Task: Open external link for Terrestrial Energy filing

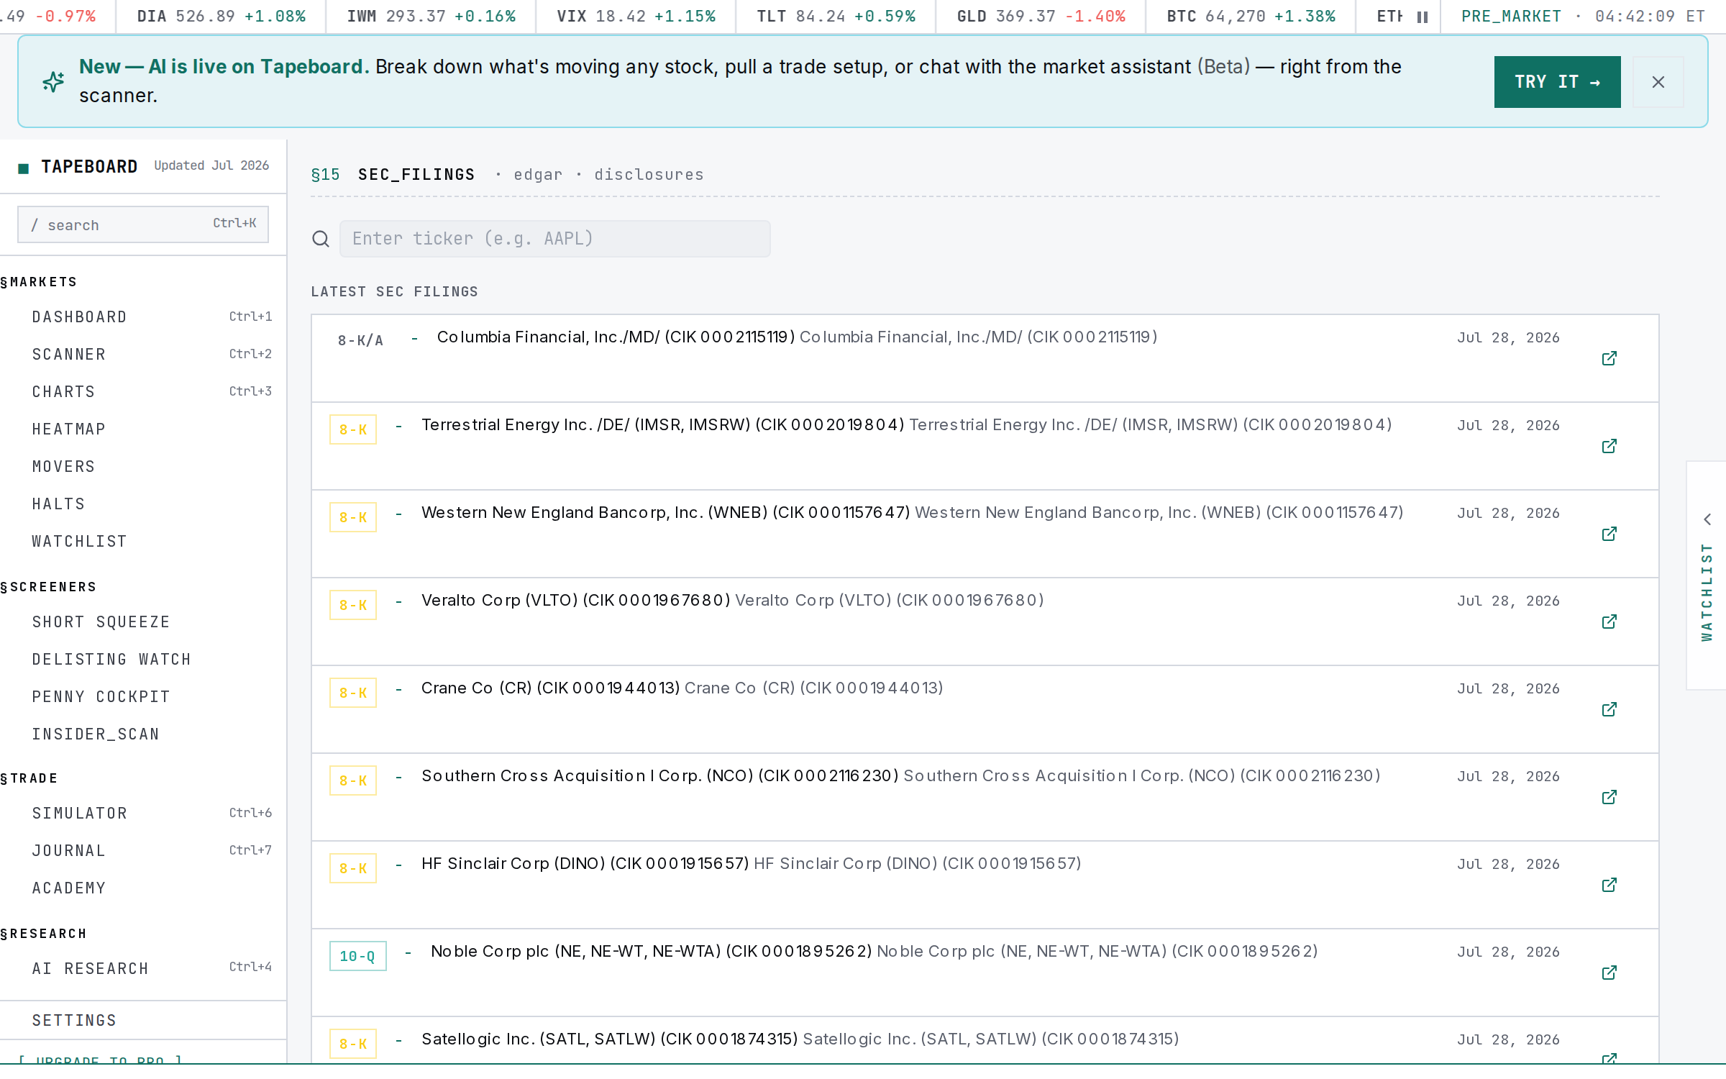Action: [x=1609, y=446]
